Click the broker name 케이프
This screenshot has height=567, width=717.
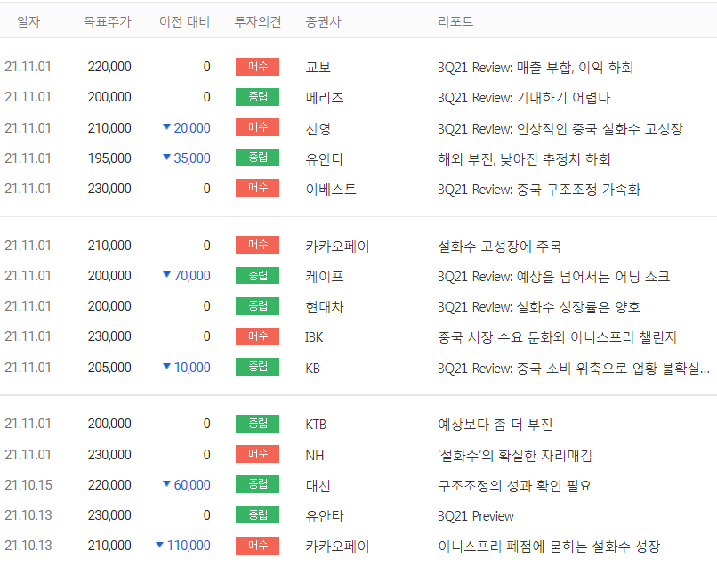(324, 277)
